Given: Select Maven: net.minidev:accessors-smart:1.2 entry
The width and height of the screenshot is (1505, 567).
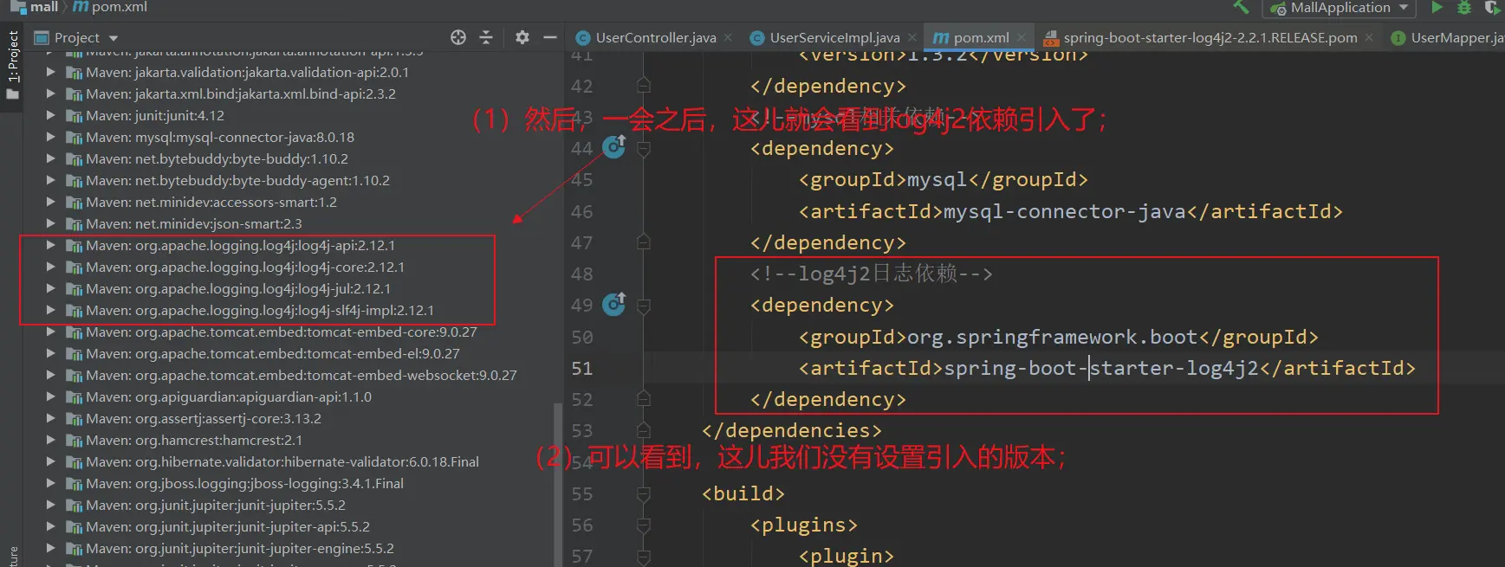Looking at the screenshot, I should pyautogui.click(x=211, y=202).
